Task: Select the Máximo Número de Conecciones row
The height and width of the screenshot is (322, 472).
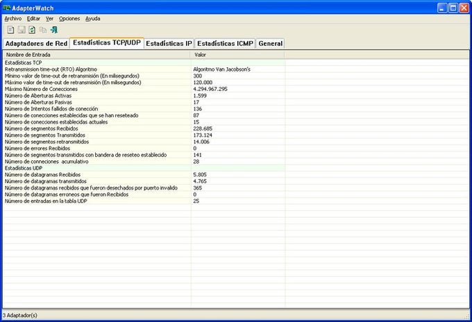Action: 144,89
